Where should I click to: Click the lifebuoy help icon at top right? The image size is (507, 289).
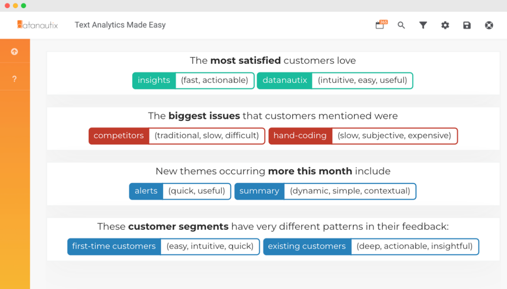(489, 25)
